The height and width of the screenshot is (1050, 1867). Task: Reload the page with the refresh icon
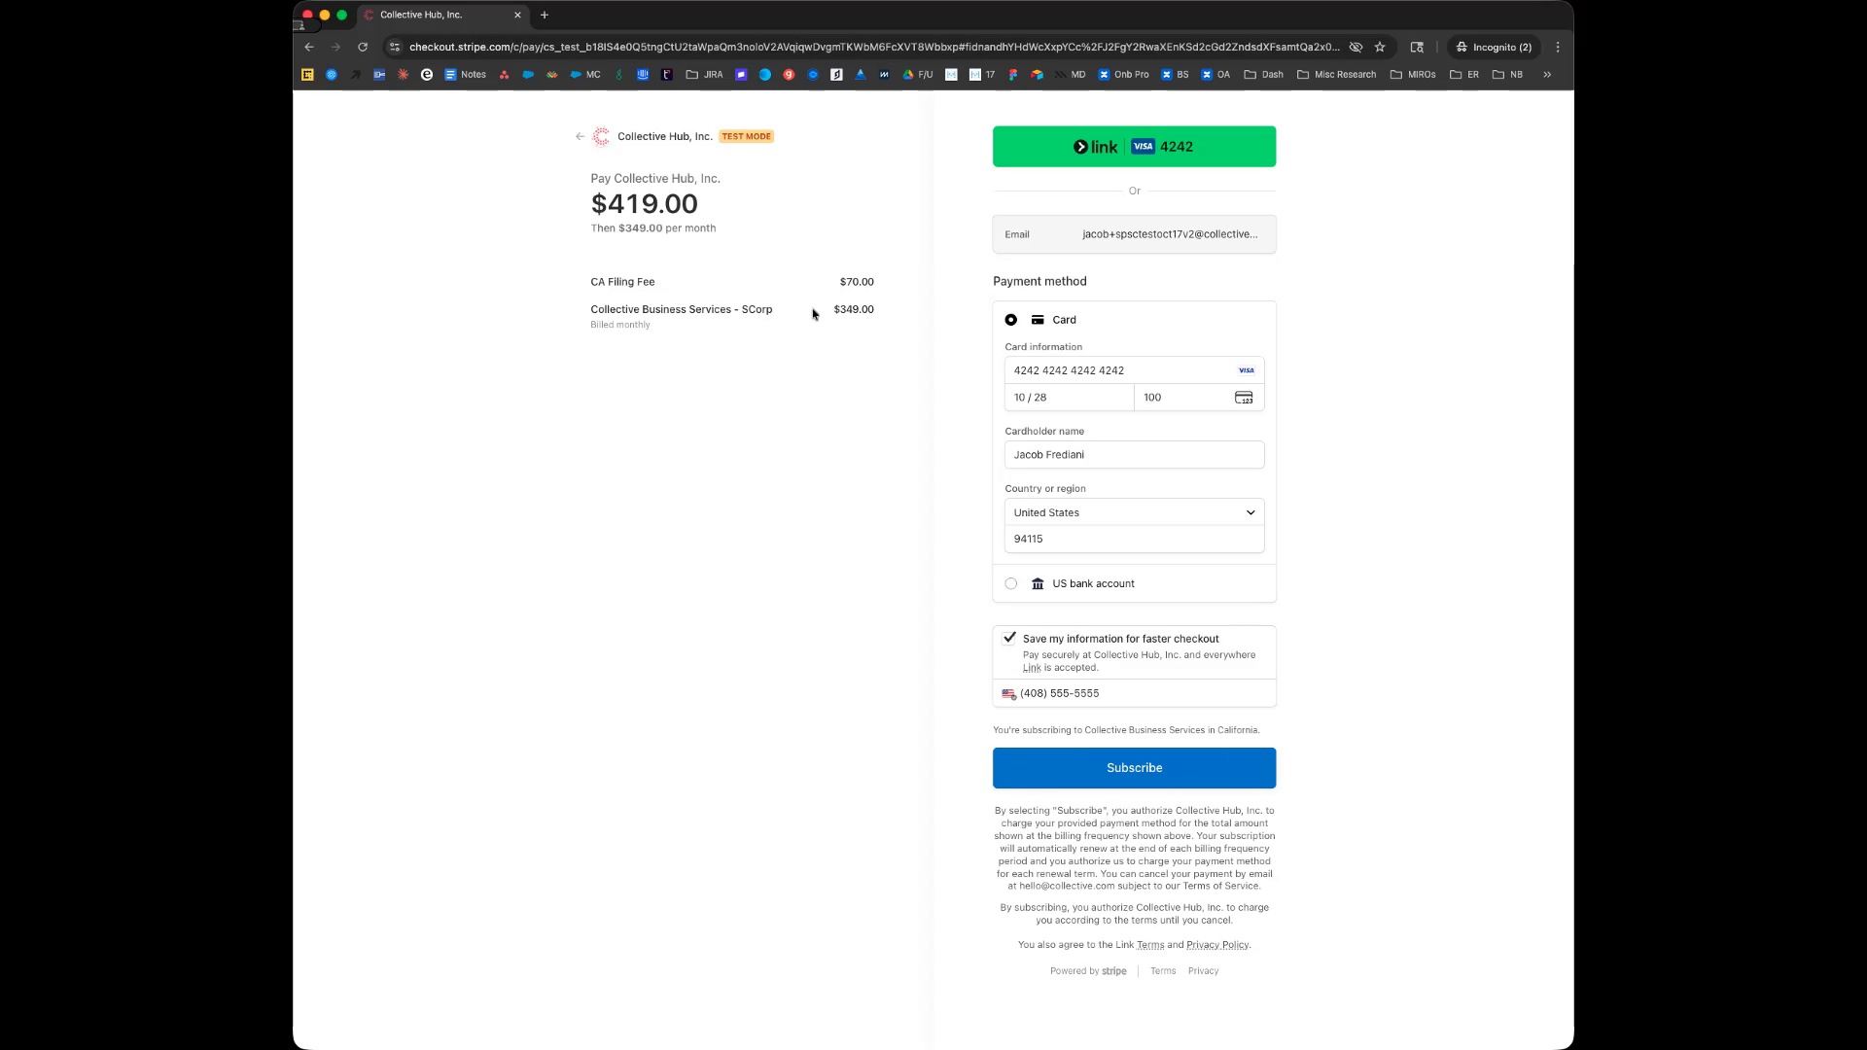pyautogui.click(x=363, y=47)
